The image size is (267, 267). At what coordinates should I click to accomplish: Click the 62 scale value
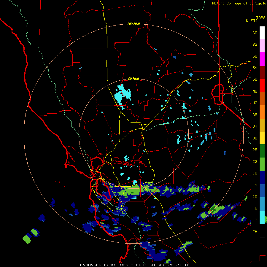255,44
